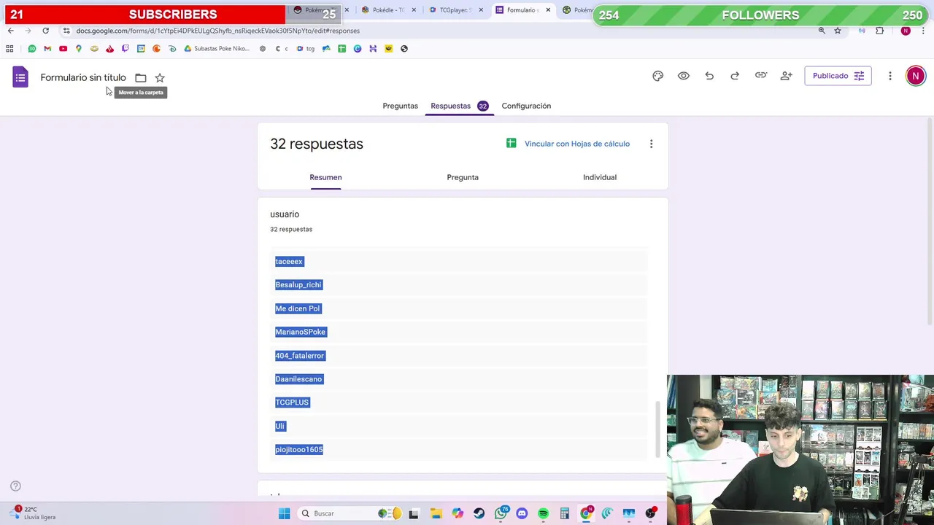
Task: Open File Explorer from the taskbar
Action: 436,513
